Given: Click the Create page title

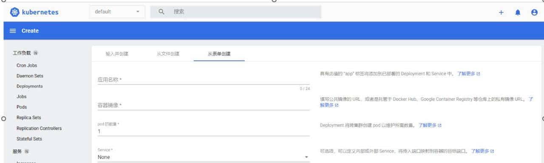Looking at the screenshot, I should tap(30, 31).
